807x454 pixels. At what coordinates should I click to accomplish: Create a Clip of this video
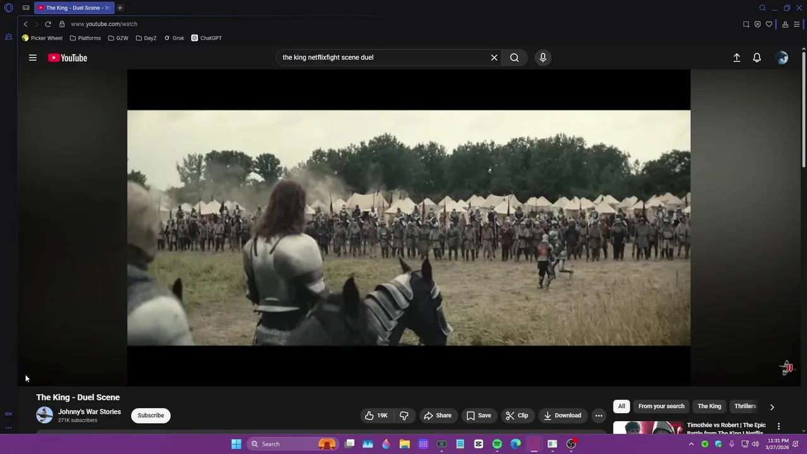pos(517,416)
